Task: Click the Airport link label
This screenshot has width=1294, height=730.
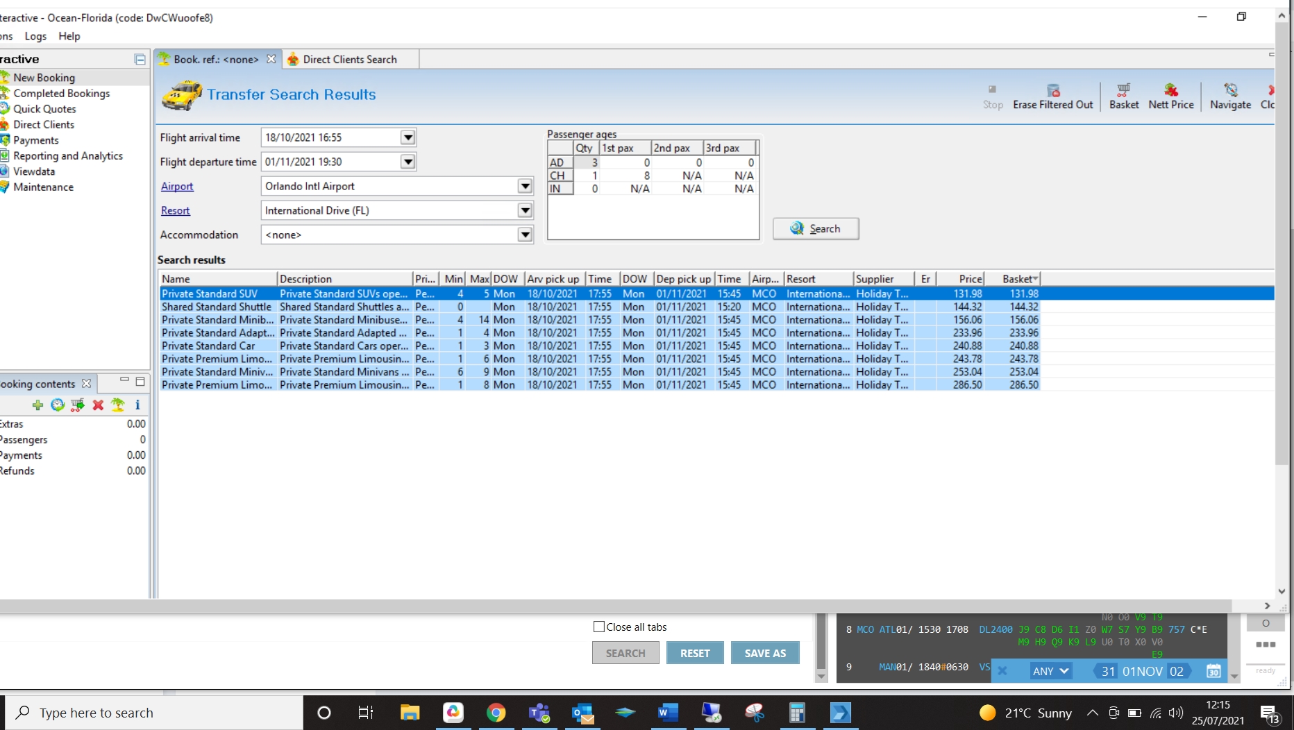Action: (177, 186)
